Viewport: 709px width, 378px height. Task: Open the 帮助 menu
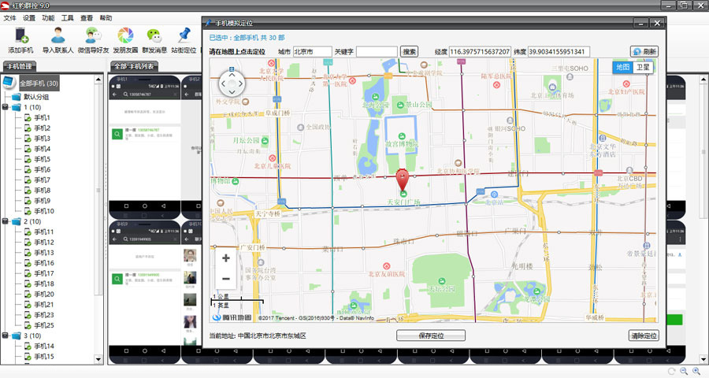click(x=106, y=18)
